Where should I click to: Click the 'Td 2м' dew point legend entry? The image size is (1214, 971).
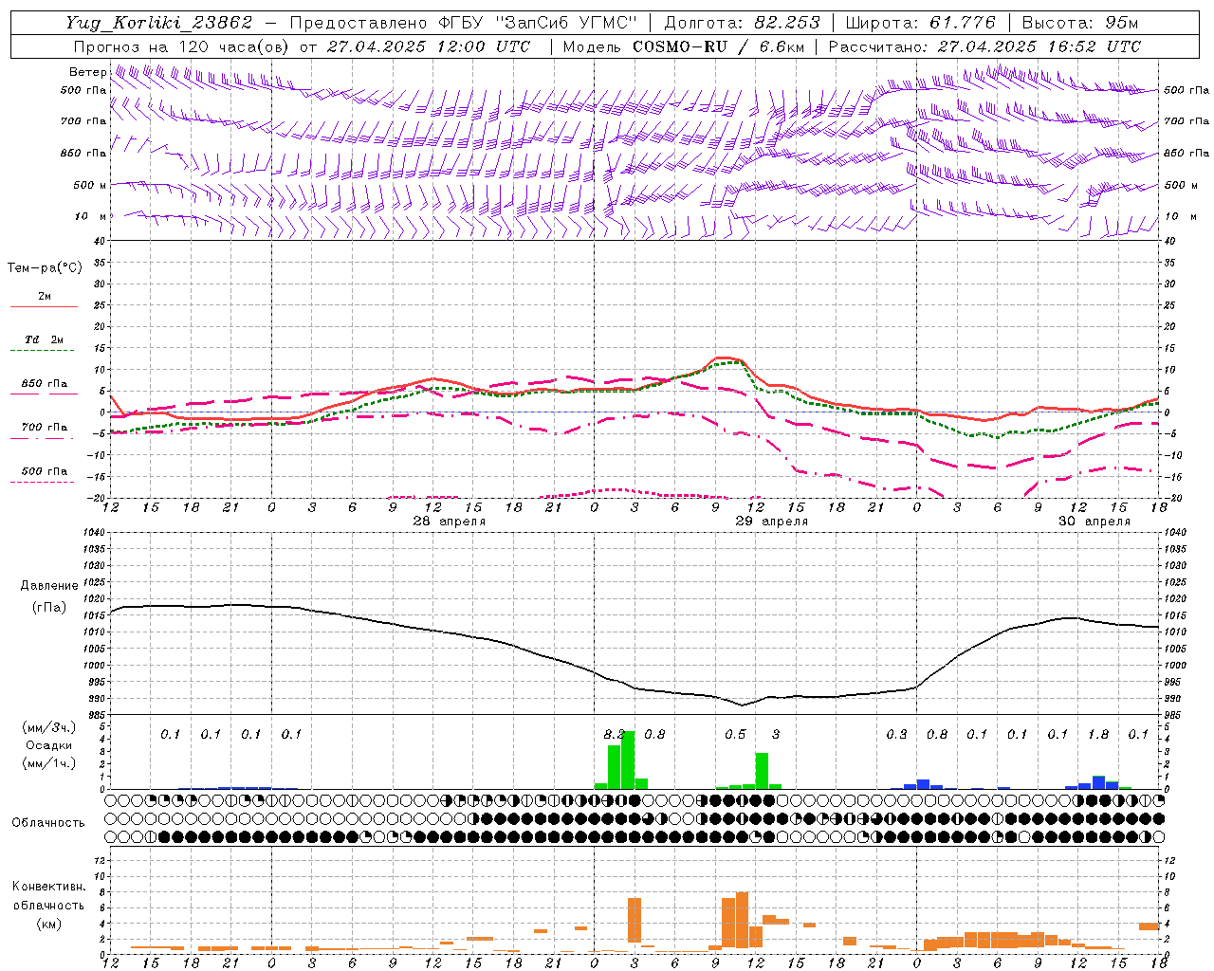coord(45,339)
